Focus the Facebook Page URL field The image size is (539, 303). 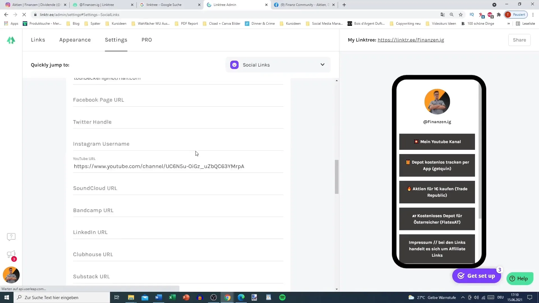click(x=178, y=100)
